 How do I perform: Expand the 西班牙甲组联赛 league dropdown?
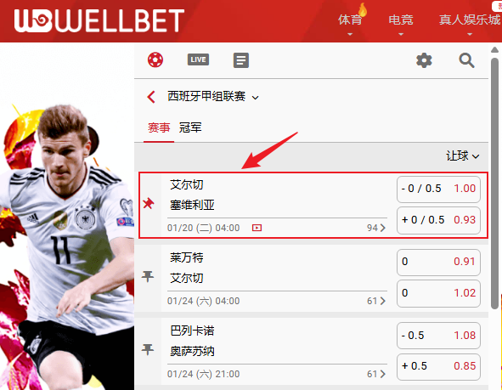255,98
